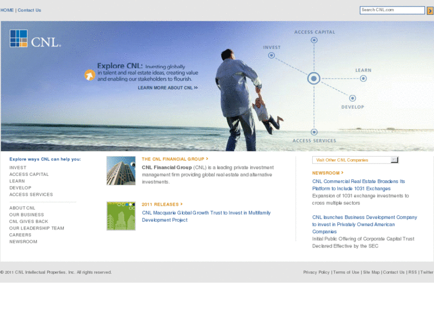Select the Invest node in the diagram
The width and height of the screenshot is (434, 325).
[271, 55]
